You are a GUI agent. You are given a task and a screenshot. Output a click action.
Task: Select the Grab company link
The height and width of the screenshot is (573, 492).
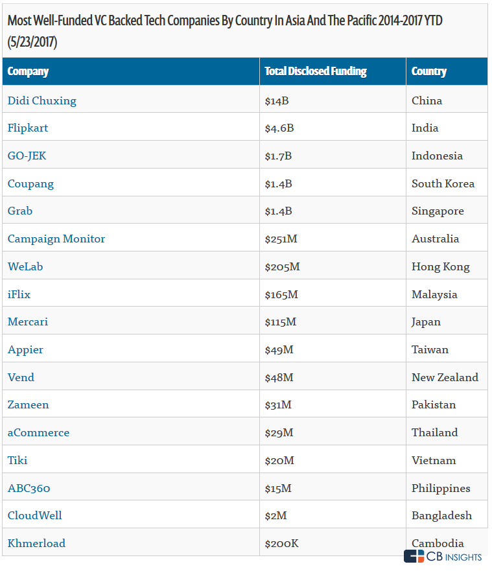point(20,211)
